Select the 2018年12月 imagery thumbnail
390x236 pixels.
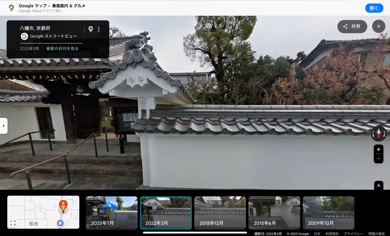[x=220, y=213]
